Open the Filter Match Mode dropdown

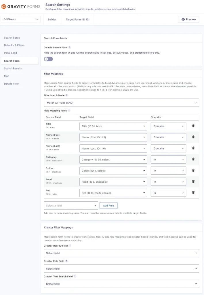click(121, 103)
